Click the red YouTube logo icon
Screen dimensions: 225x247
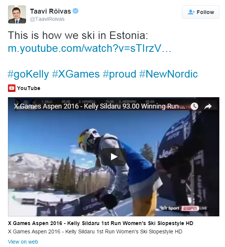(12, 88)
